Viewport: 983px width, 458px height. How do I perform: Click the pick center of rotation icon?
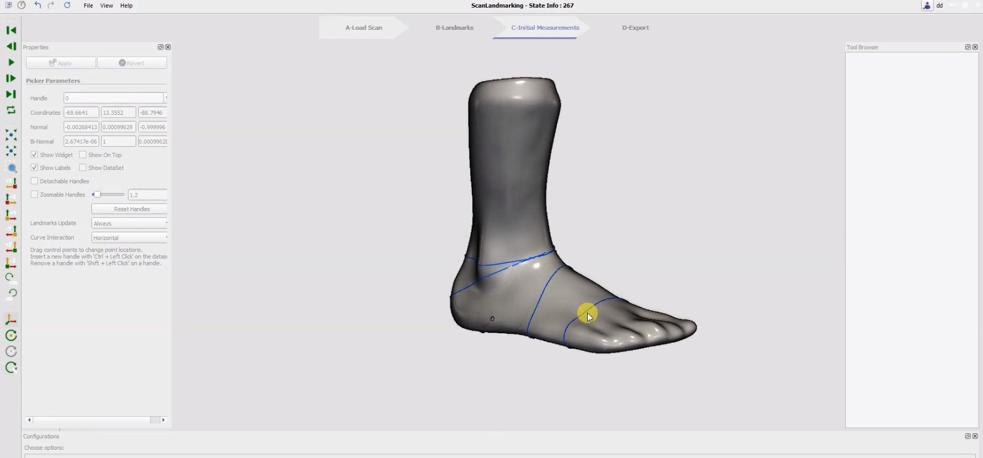(x=11, y=368)
